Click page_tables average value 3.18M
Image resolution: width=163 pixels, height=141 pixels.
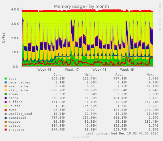point(122,82)
